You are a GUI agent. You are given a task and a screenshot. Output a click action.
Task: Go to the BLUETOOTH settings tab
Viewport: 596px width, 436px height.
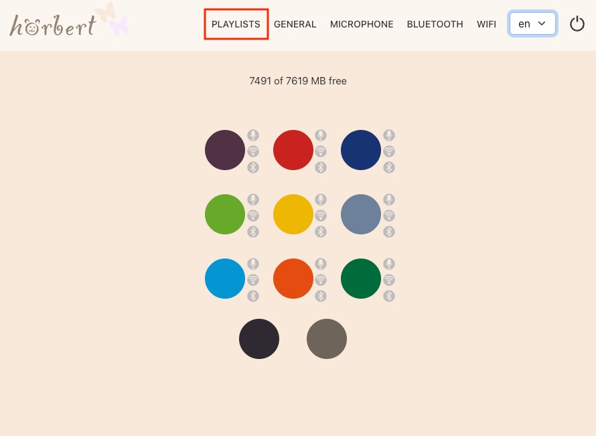435,24
